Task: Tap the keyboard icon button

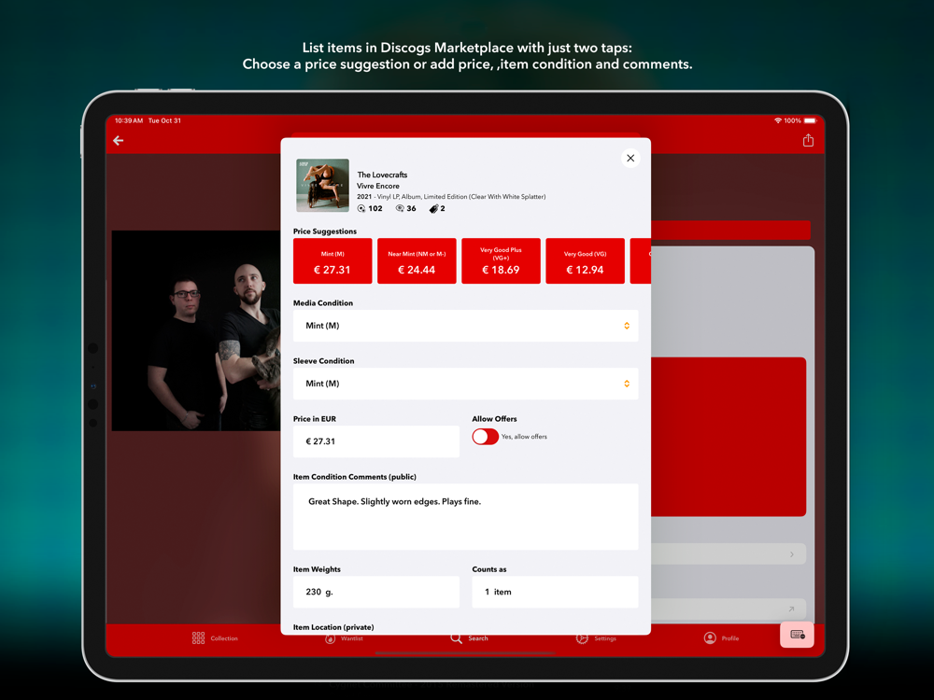Action: coord(797,635)
